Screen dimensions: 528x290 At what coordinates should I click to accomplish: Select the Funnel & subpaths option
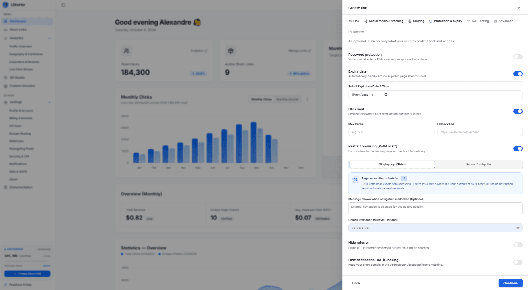coord(479,165)
